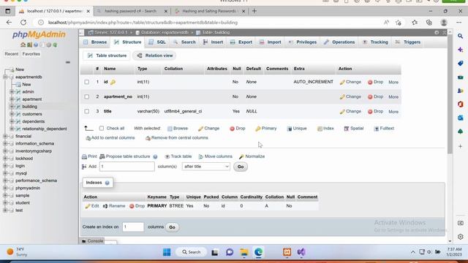Viewport: 468px width, 263px height.
Task: Open help icon beside Indexes heading
Action: [107, 183]
